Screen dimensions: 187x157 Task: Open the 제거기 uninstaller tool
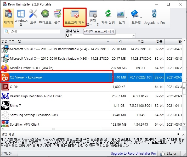8,18
